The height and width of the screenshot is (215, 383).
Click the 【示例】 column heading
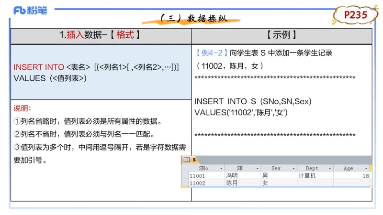click(282, 35)
